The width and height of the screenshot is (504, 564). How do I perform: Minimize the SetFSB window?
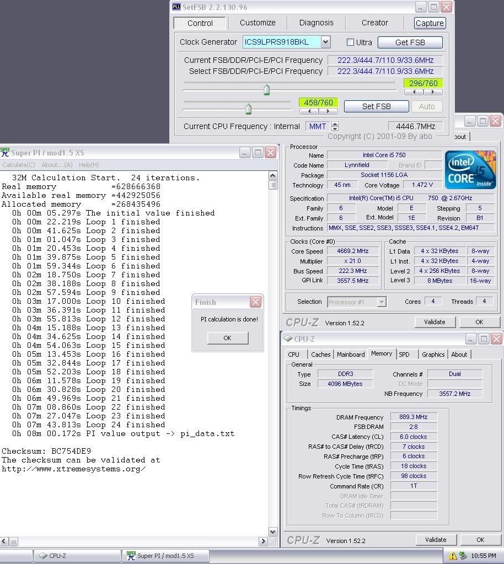click(x=421, y=7)
